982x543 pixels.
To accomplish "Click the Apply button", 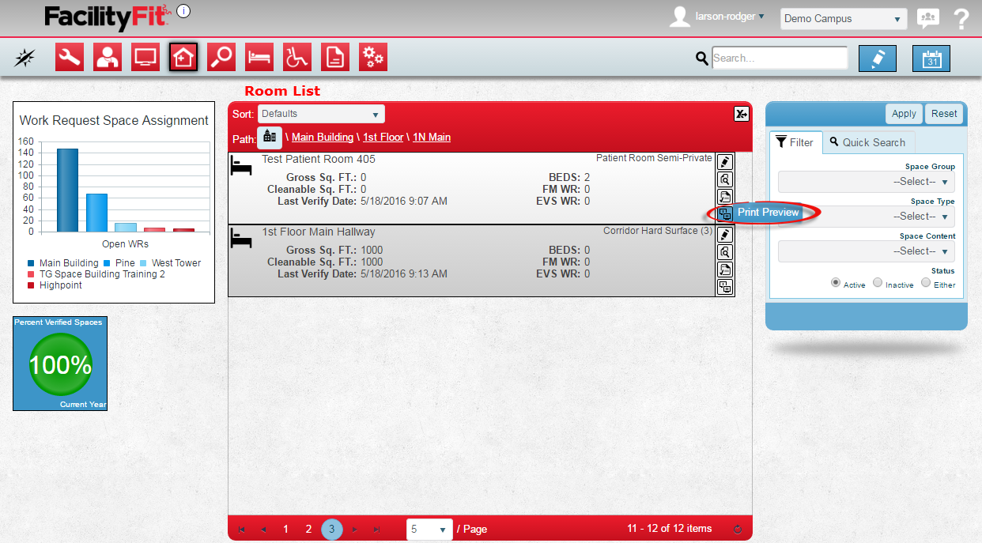I will [x=904, y=114].
